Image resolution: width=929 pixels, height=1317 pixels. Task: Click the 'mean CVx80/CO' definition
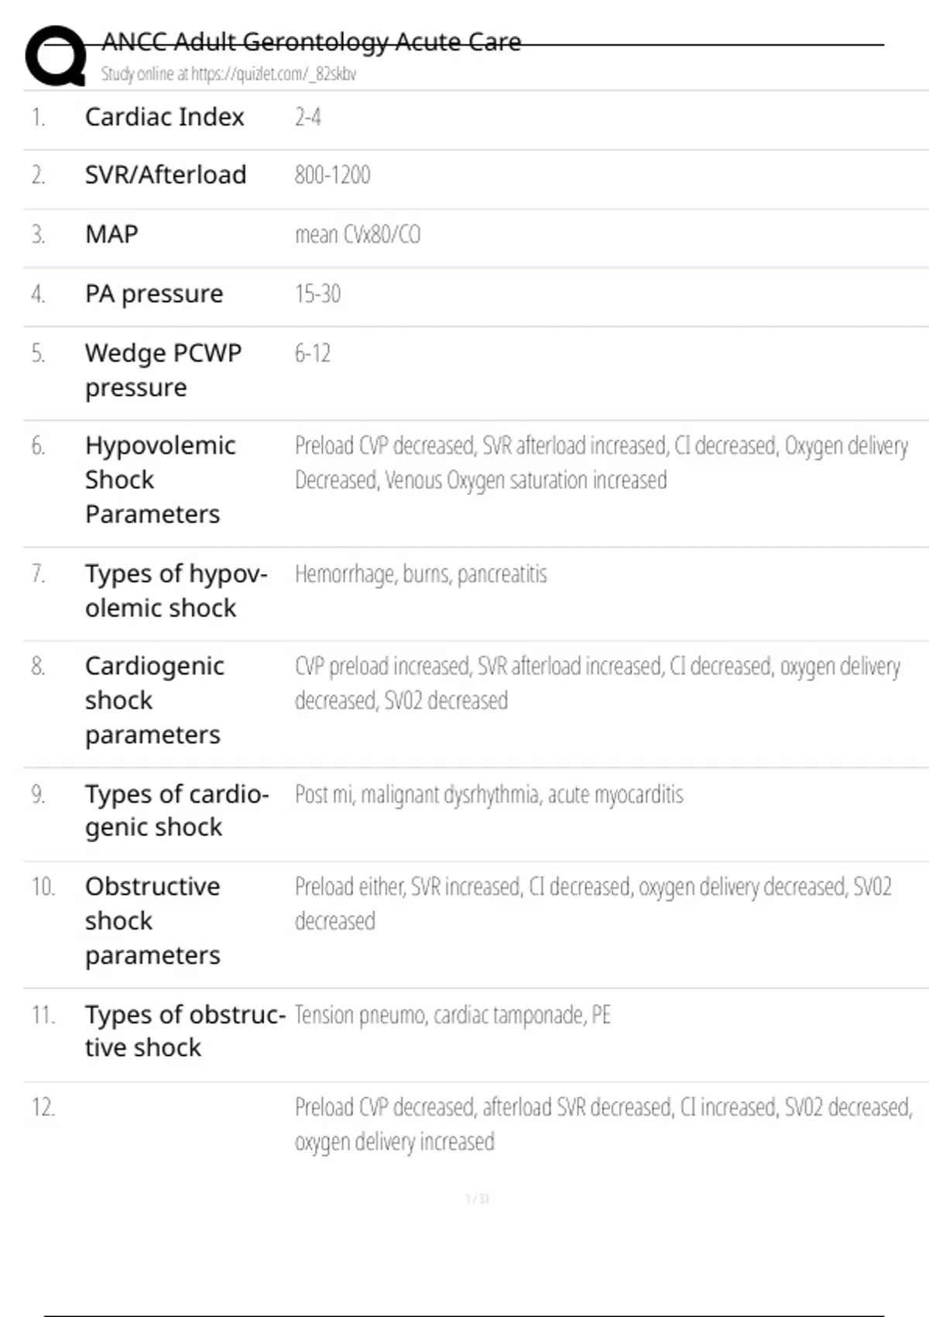(x=357, y=235)
